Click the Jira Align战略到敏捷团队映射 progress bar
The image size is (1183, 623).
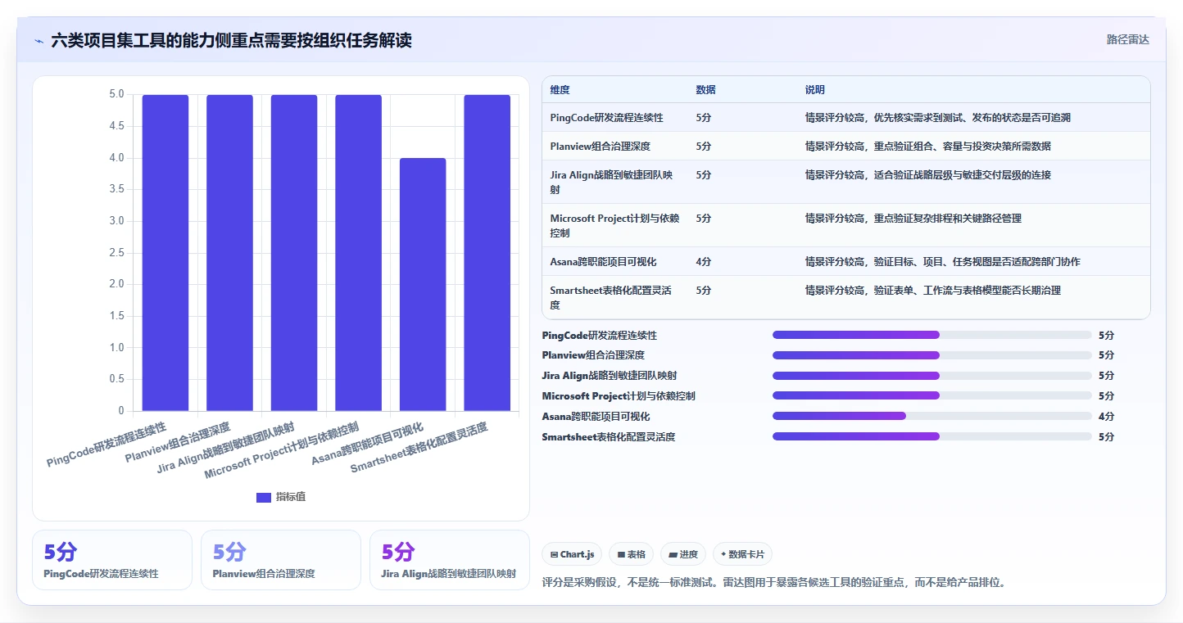[x=931, y=376]
